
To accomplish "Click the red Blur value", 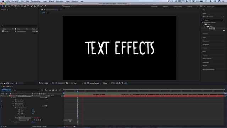I will 37,118.
